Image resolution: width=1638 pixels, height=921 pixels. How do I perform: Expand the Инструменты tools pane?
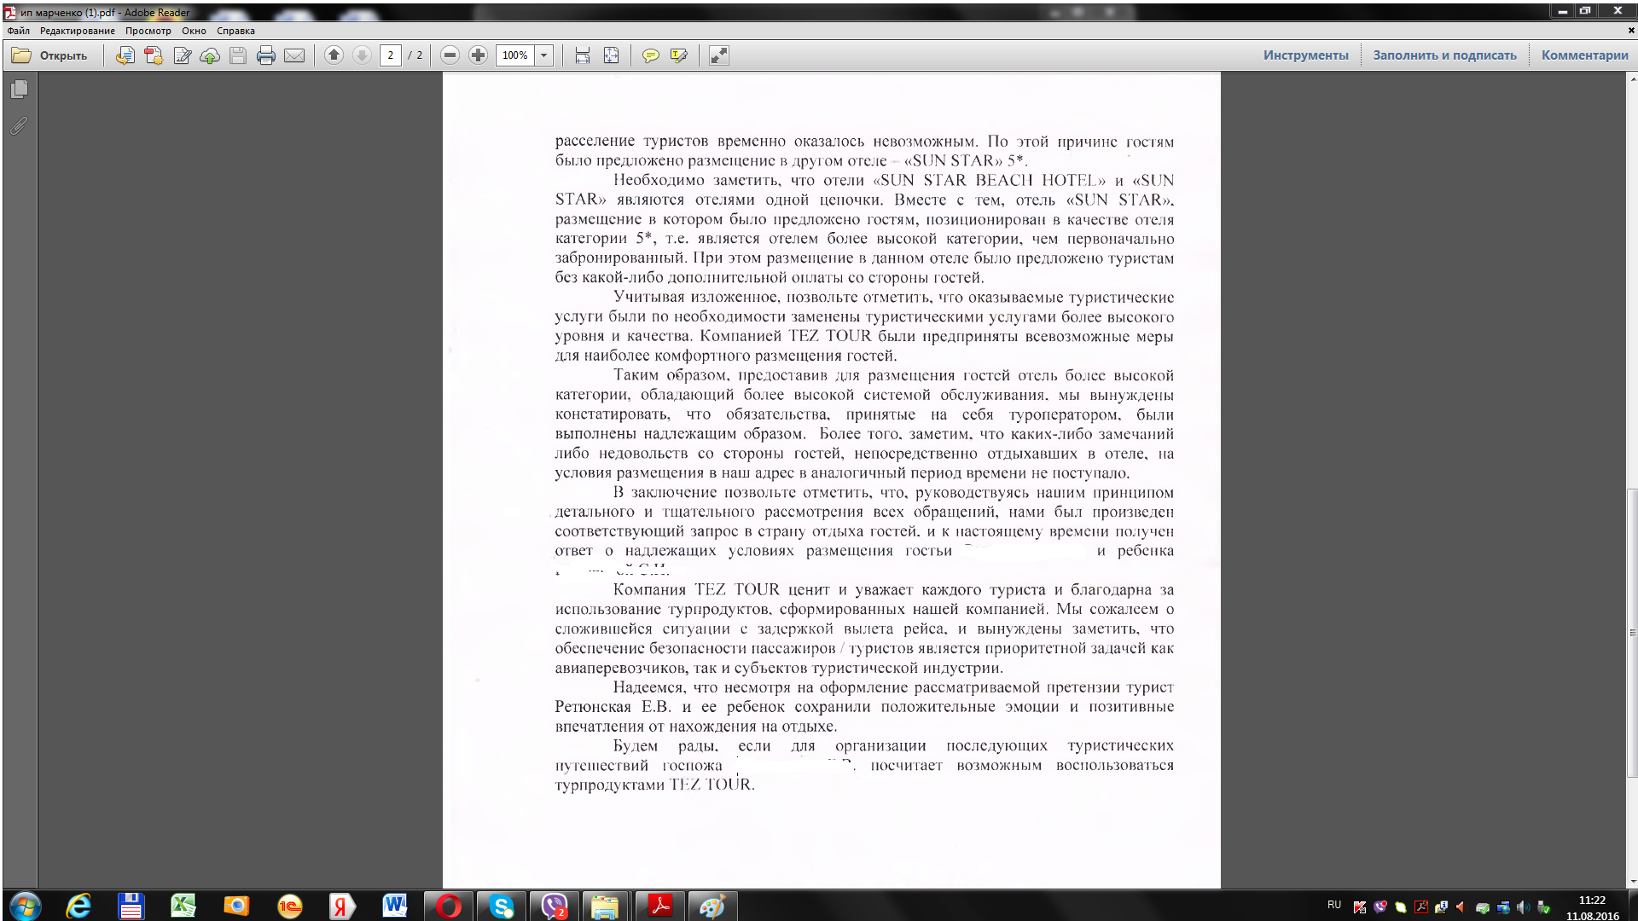pyautogui.click(x=1305, y=55)
